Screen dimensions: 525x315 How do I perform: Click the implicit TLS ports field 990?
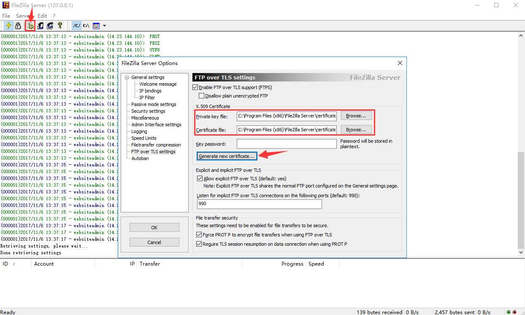pyautogui.click(x=260, y=204)
